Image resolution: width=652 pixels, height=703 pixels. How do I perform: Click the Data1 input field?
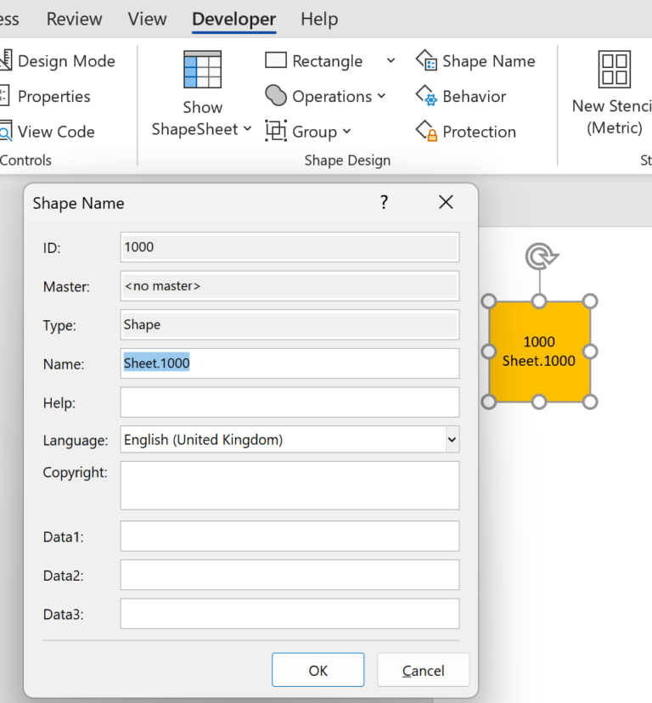pos(289,537)
